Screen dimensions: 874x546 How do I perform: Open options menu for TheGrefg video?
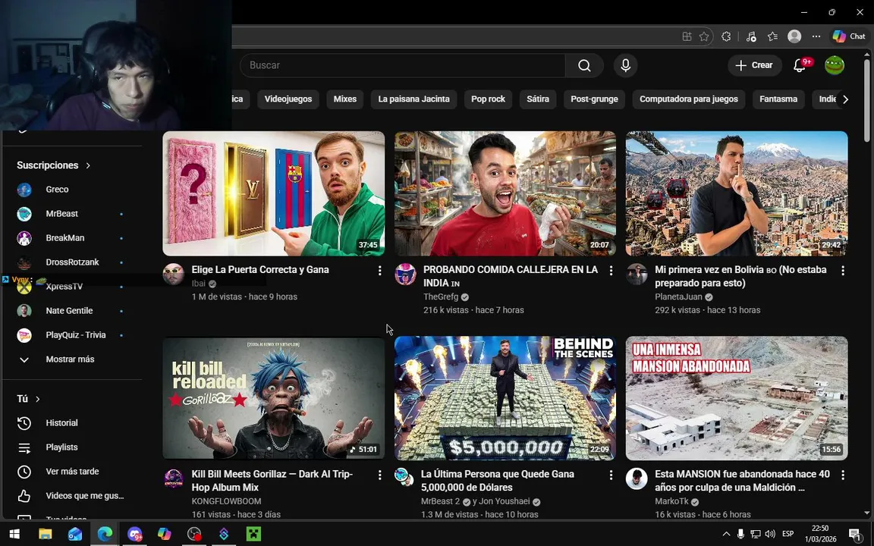pyautogui.click(x=611, y=270)
